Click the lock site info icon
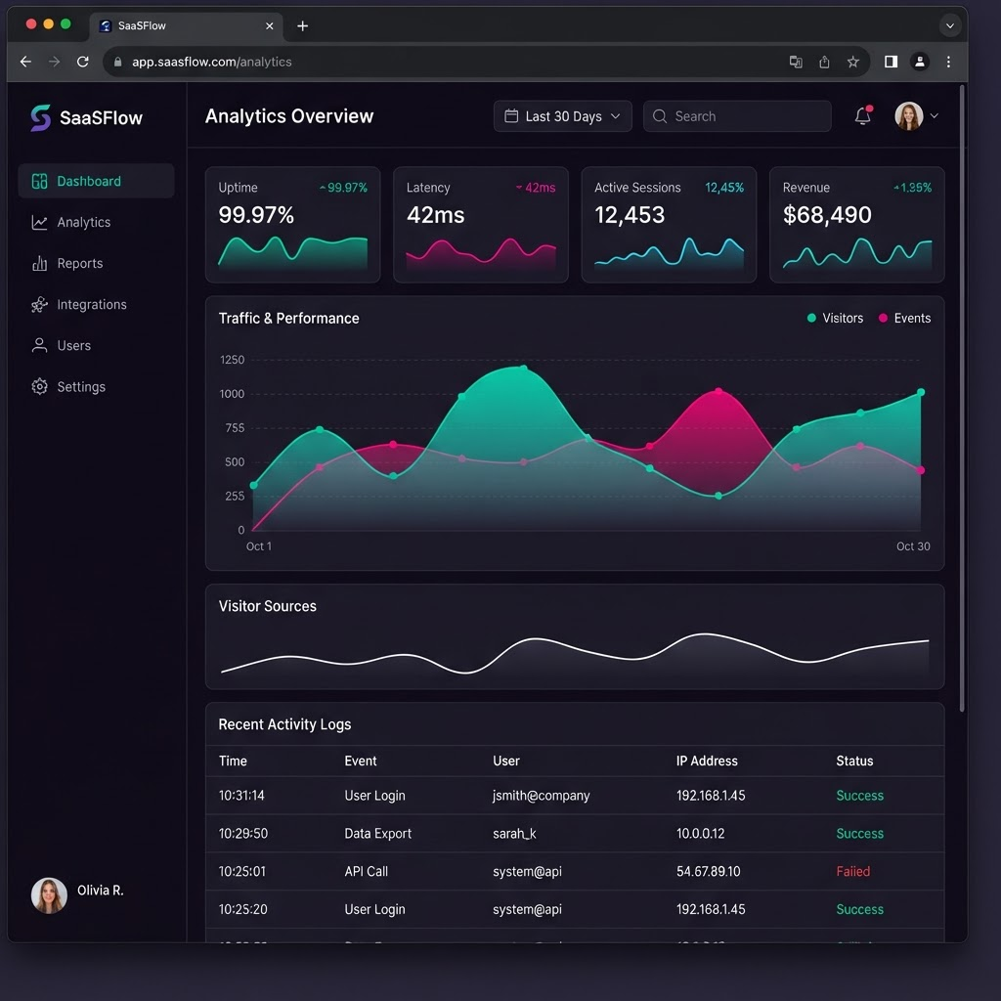Screen dimensions: 1001x1001 click(x=117, y=62)
